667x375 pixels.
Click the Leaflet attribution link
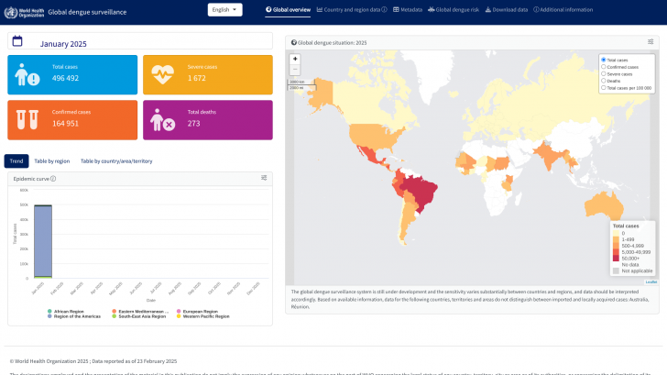click(x=651, y=281)
